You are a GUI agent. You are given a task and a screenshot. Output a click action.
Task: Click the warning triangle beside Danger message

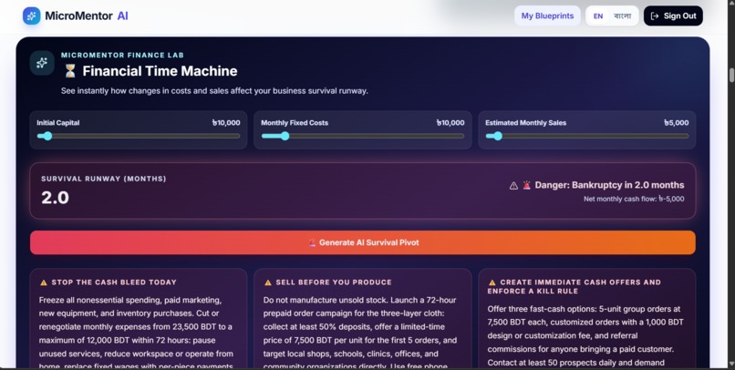[x=513, y=186]
